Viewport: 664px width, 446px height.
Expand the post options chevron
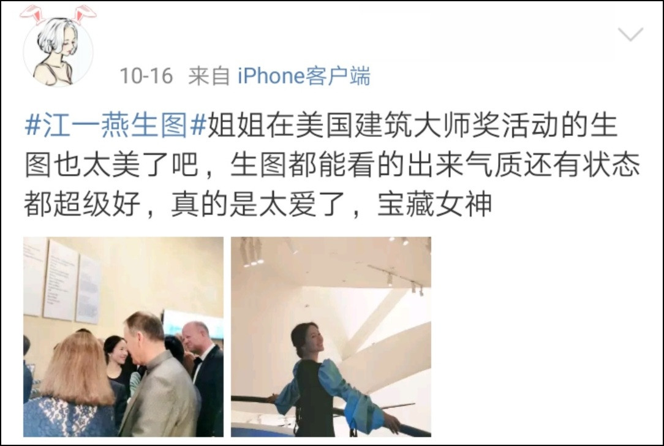(630, 34)
